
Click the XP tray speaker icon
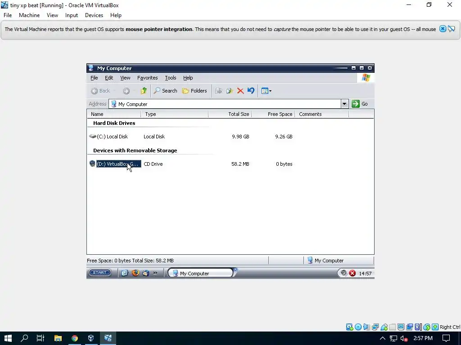pyautogui.click(x=343, y=273)
